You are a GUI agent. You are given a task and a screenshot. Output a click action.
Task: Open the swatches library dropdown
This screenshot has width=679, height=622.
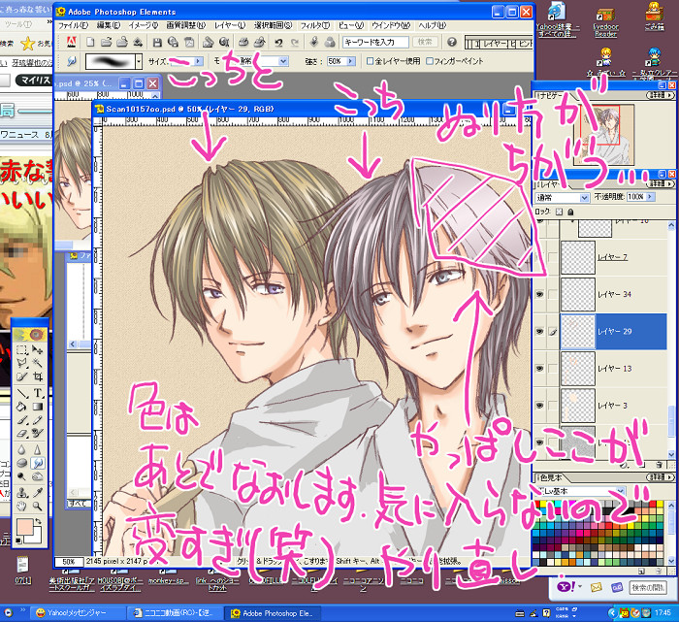tap(621, 491)
